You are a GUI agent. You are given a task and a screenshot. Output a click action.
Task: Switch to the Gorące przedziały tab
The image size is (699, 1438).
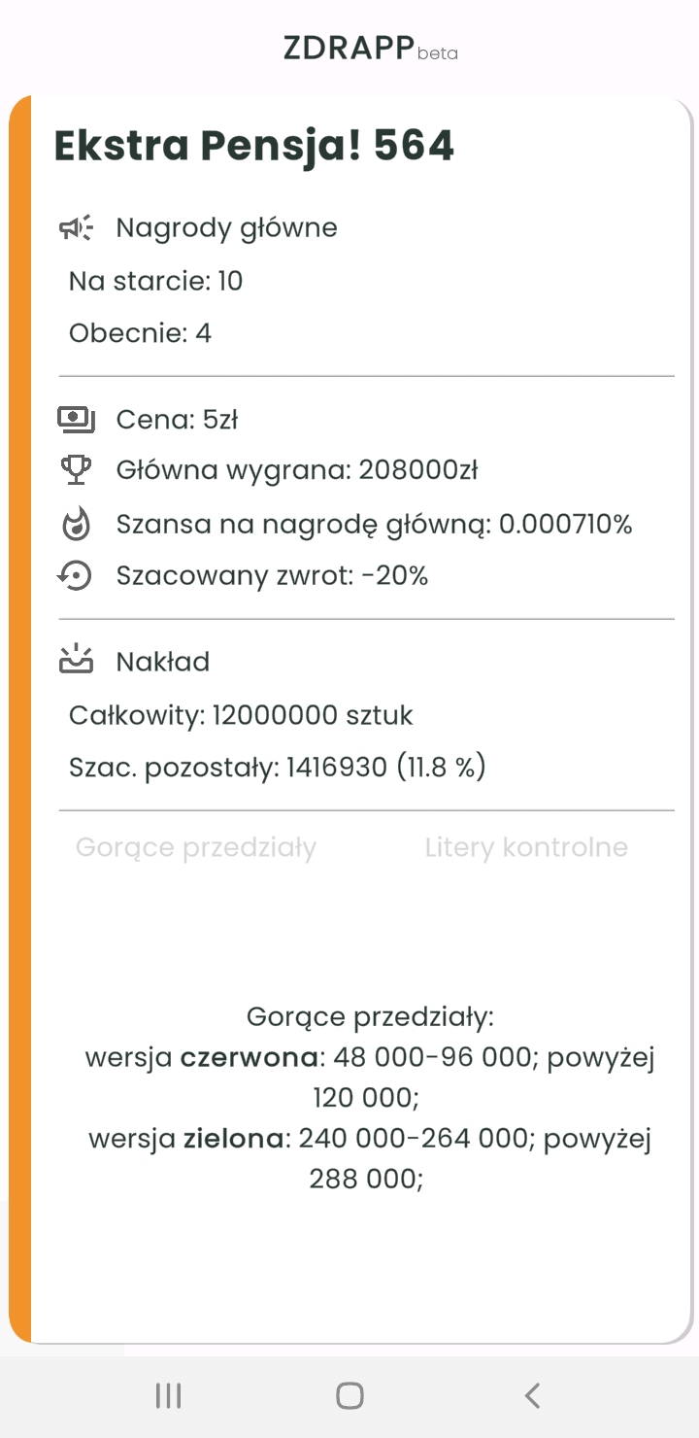196,847
